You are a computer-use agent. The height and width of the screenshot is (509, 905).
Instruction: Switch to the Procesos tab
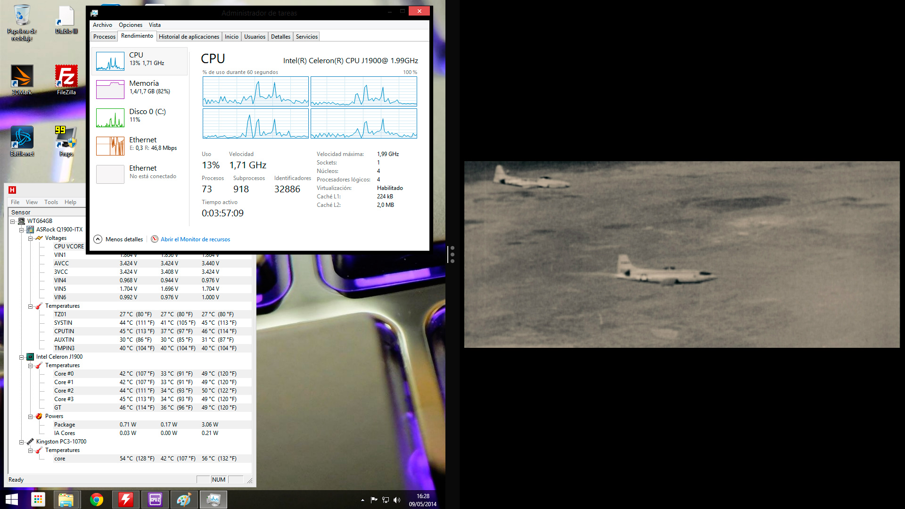pos(104,37)
